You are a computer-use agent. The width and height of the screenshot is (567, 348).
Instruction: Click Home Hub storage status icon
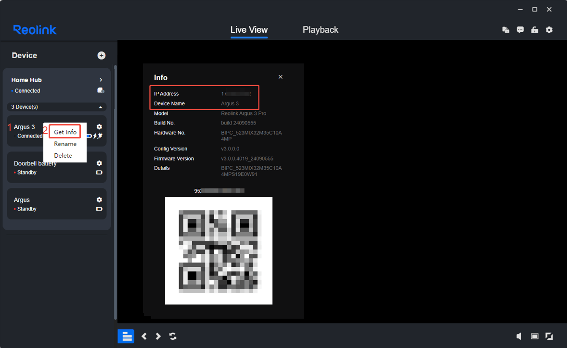coord(101,90)
